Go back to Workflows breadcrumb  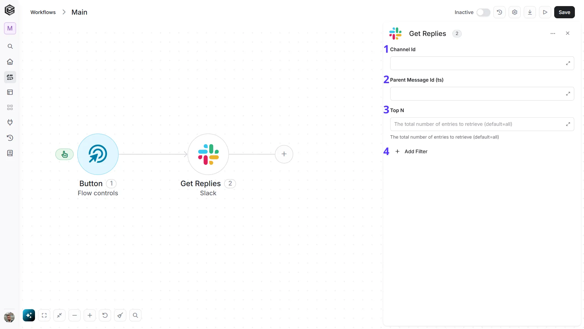(x=43, y=12)
